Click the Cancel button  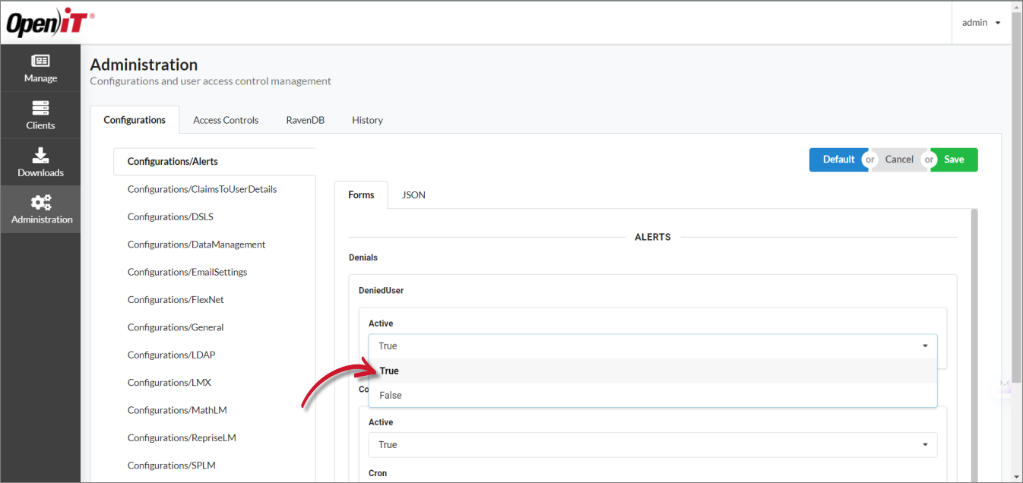[899, 159]
